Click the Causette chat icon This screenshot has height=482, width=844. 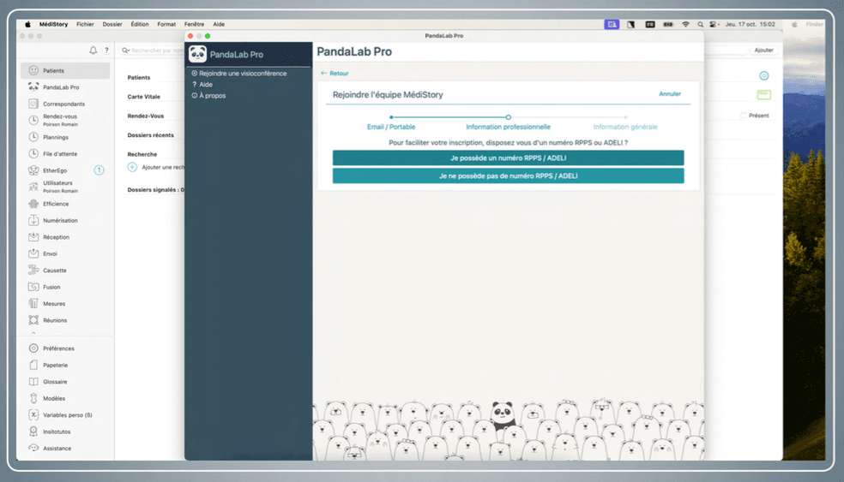(33, 271)
